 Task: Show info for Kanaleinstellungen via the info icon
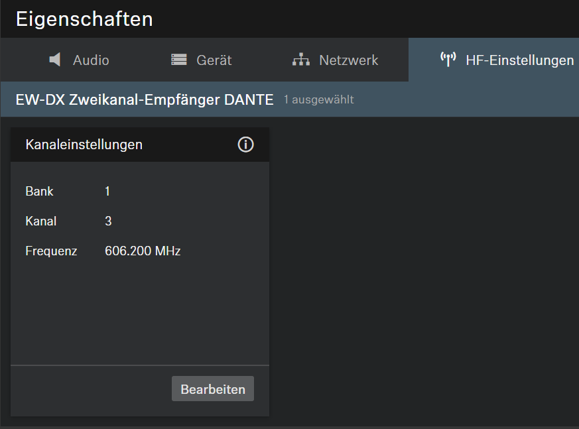(x=245, y=145)
